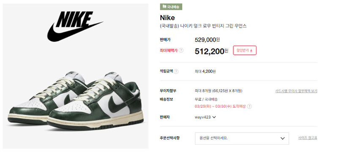Click the Nike swoosh logo image

click(x=75, y=26)
